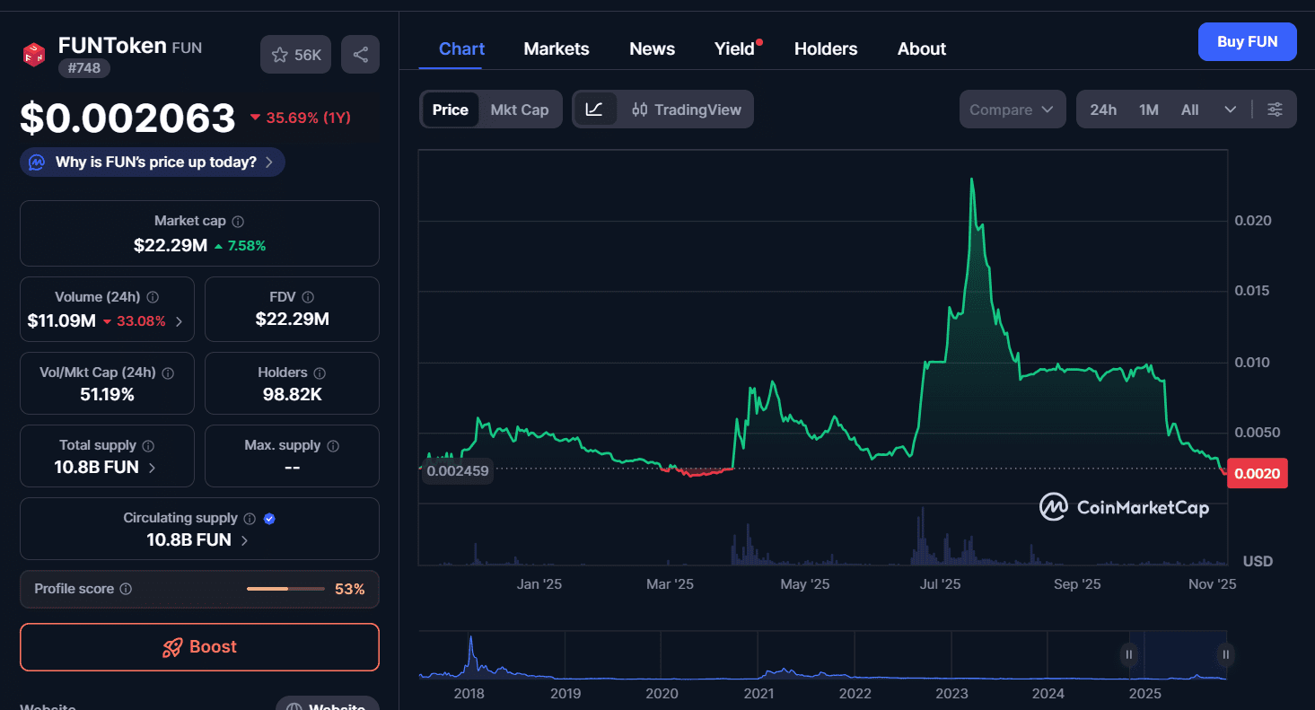Open the chart settings sliders icon
Screen dimensions: 1315x710
pyautogui.click(x=1275, y=110)
